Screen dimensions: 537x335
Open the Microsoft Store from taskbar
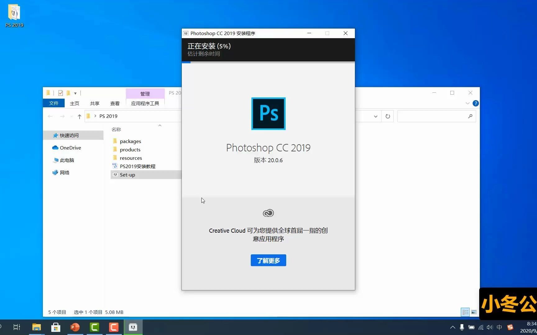(56, 327)
